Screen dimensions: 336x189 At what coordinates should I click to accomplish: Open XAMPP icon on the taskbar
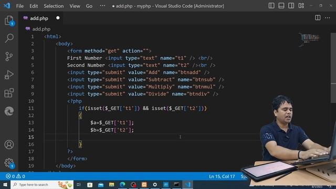(144, 184)
